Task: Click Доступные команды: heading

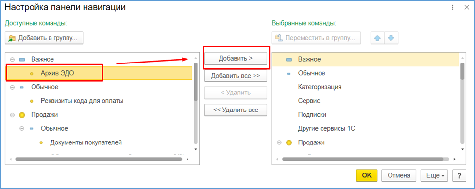Action: point(36,23)
